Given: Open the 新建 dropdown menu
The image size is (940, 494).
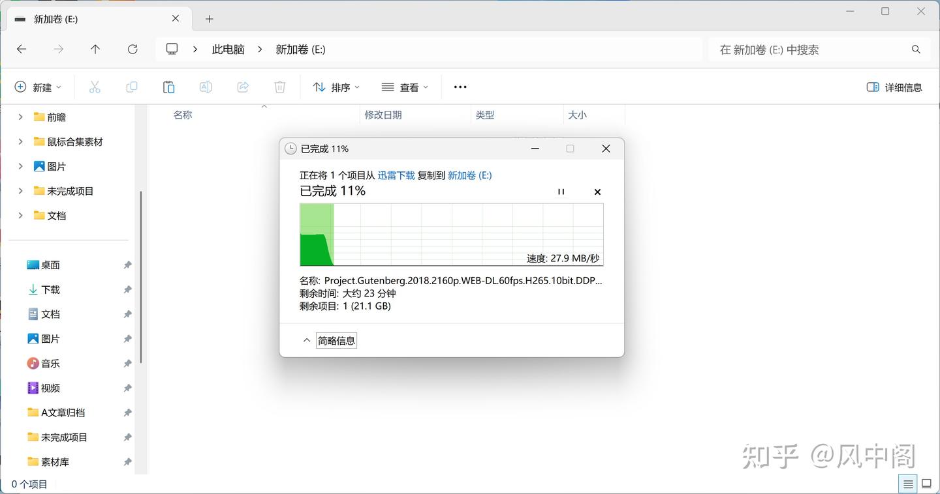Looking at the screenshot, I should (x=39, y=87).
